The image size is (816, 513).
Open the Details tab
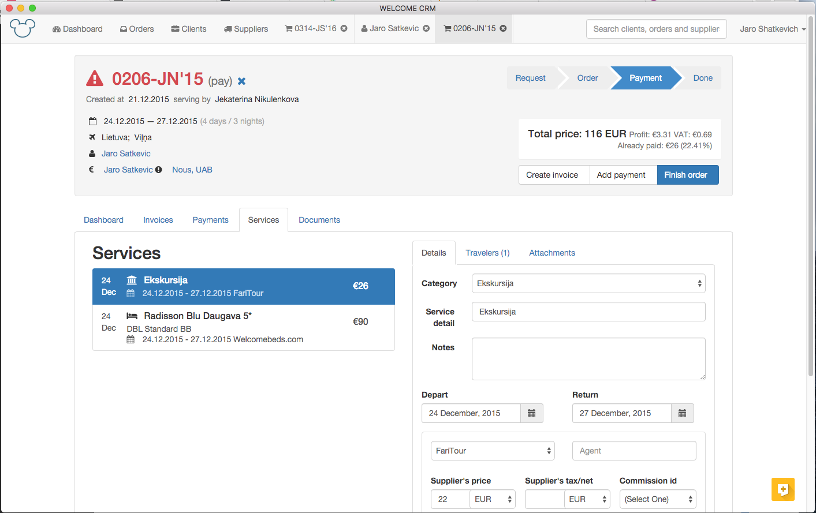(434, 253)
